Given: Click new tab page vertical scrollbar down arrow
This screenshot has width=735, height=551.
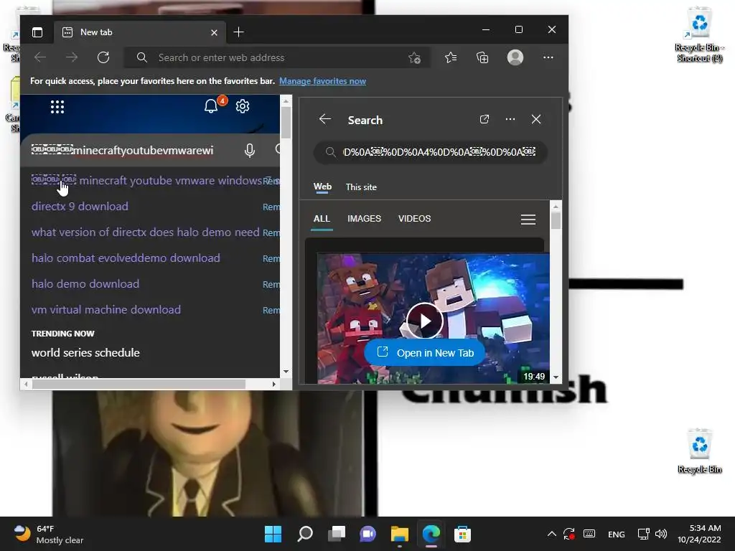Looking at the screenshot, I should 286,372.
